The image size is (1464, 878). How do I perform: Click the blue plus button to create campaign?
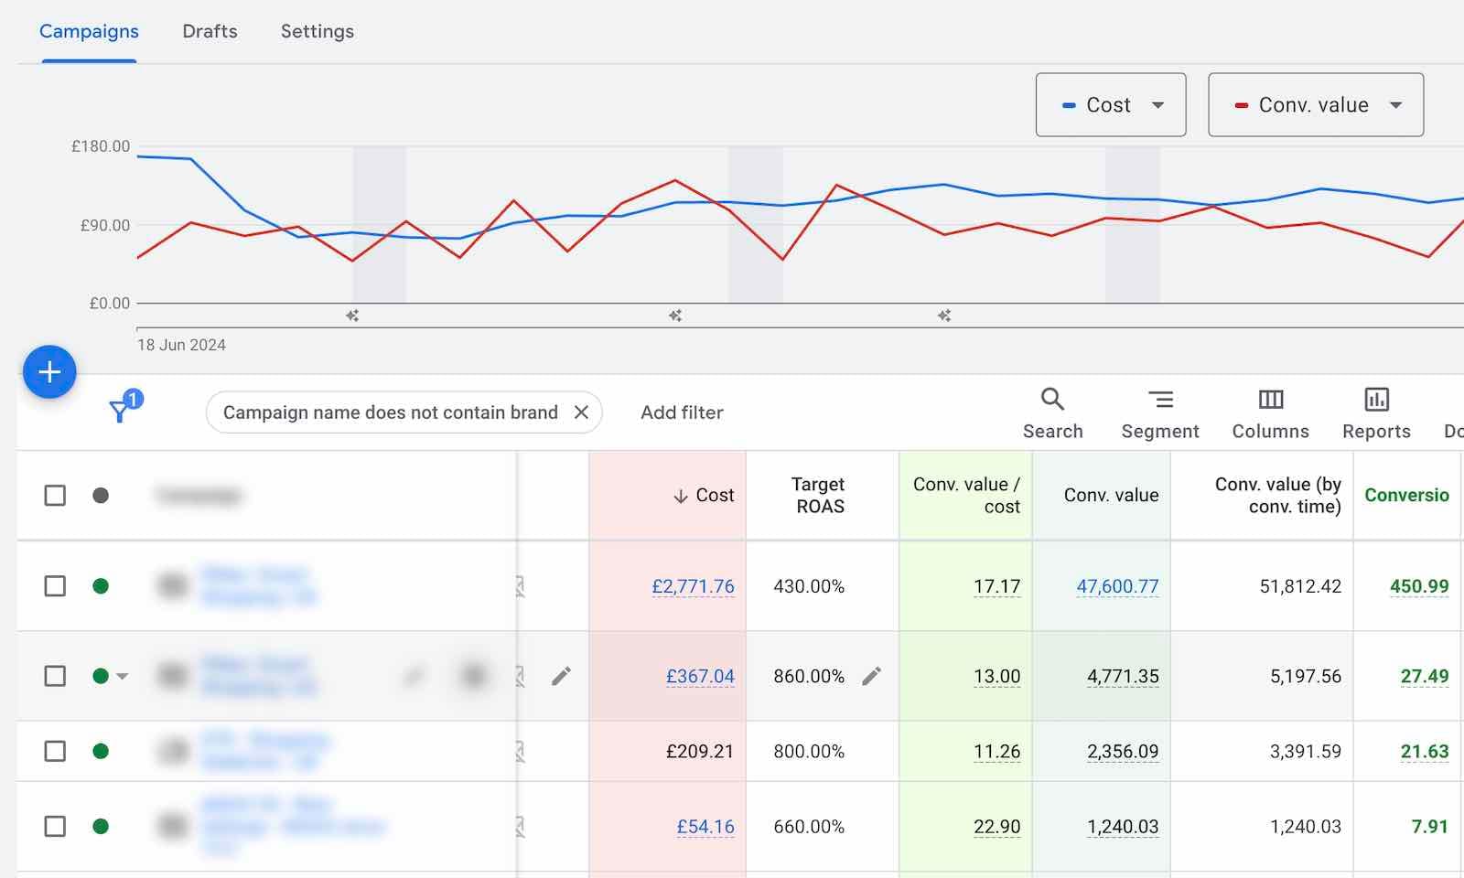pos(49,372)
